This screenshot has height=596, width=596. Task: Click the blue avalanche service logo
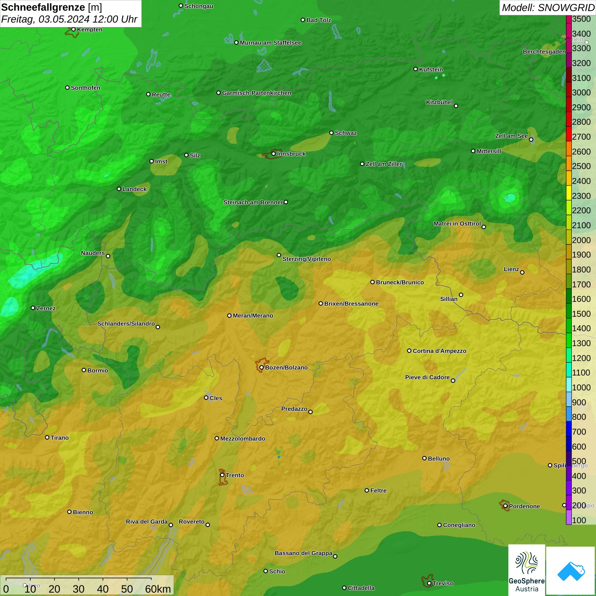(x=571, y=571)
